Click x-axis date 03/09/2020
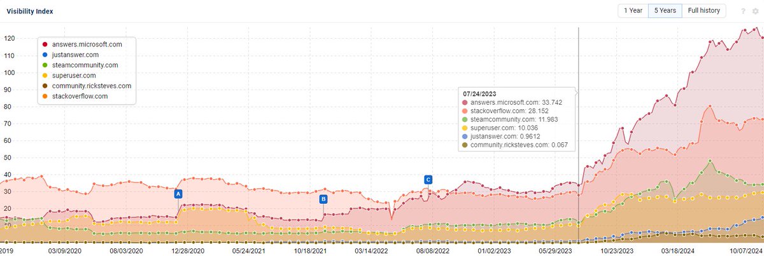Viewport: 764px width, 256px height. (x=65, y=251)
